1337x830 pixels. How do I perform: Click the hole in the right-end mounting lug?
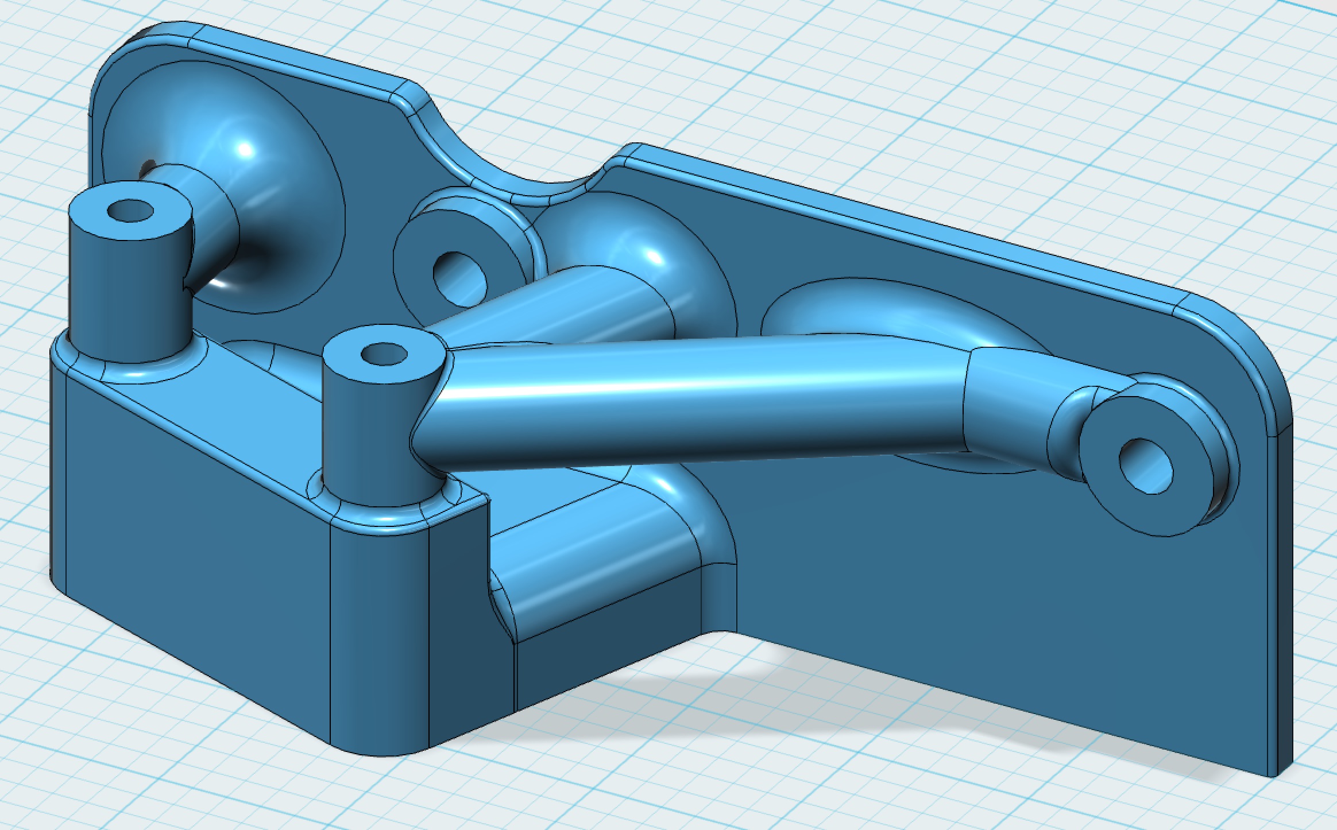1146,466
